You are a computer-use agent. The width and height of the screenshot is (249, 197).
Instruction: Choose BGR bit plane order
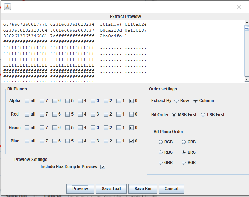click(184, 163)
